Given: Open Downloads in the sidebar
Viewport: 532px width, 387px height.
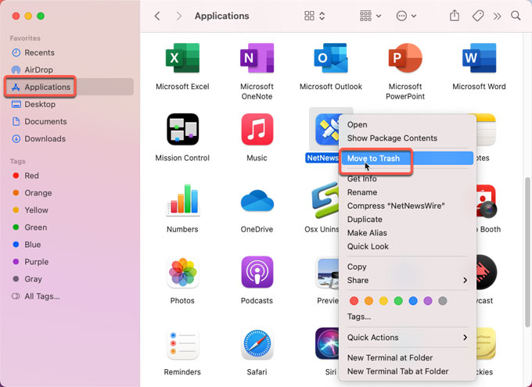Looking at the screenshot, I should [x=45, y=139].
